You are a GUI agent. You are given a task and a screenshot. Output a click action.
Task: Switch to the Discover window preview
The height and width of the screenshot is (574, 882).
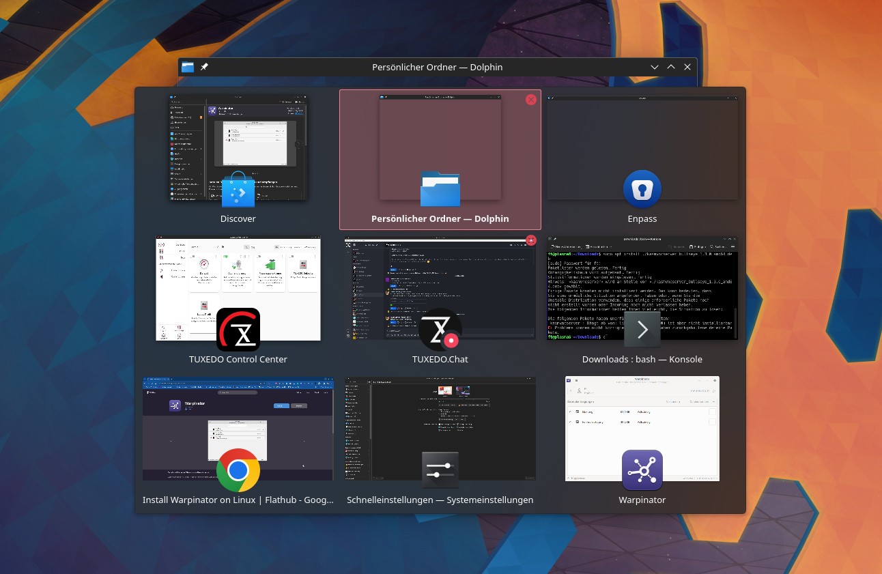(238, 147)
